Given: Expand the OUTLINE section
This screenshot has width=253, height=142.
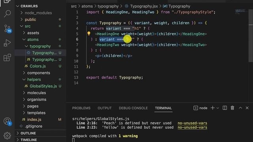Looking at the screenshot, I should click(40, 133).
